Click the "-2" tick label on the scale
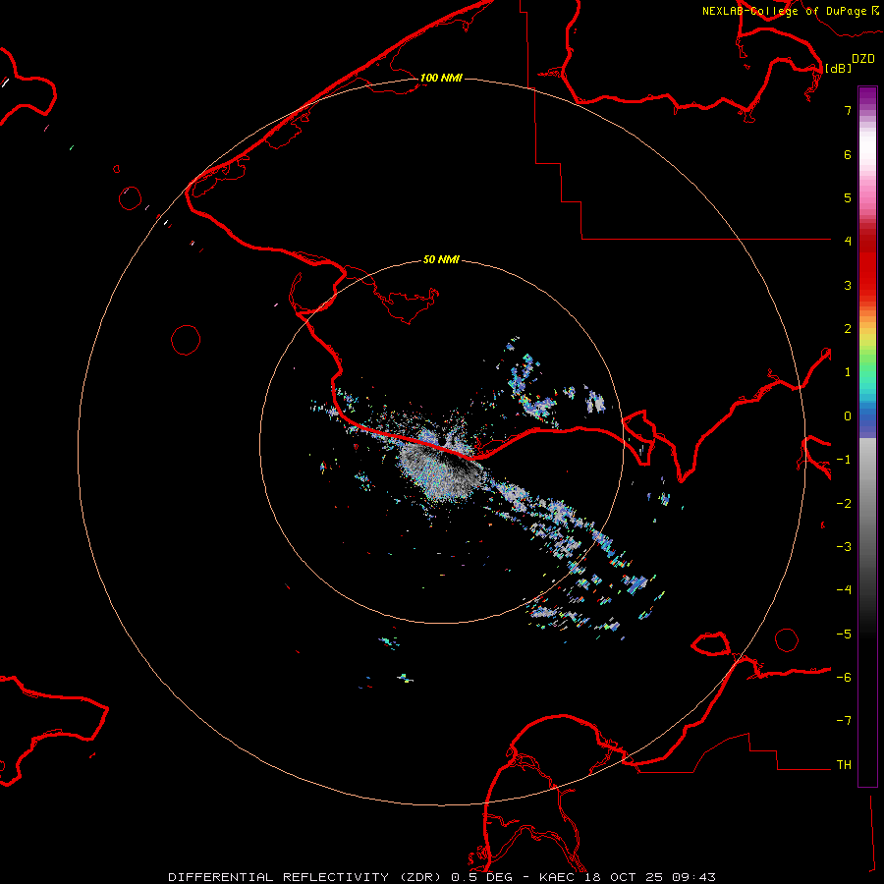The image size is (884, 884). click(844, 504)
